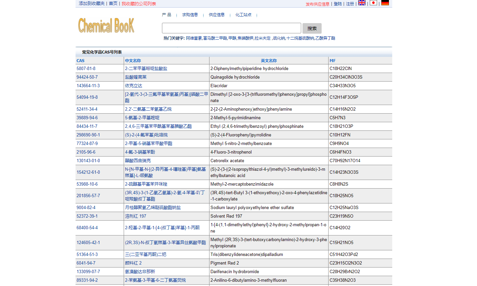The height and width of the screenshot is (286, 477).
Task: Open the 产品 tab
Action: coord(167,15)
